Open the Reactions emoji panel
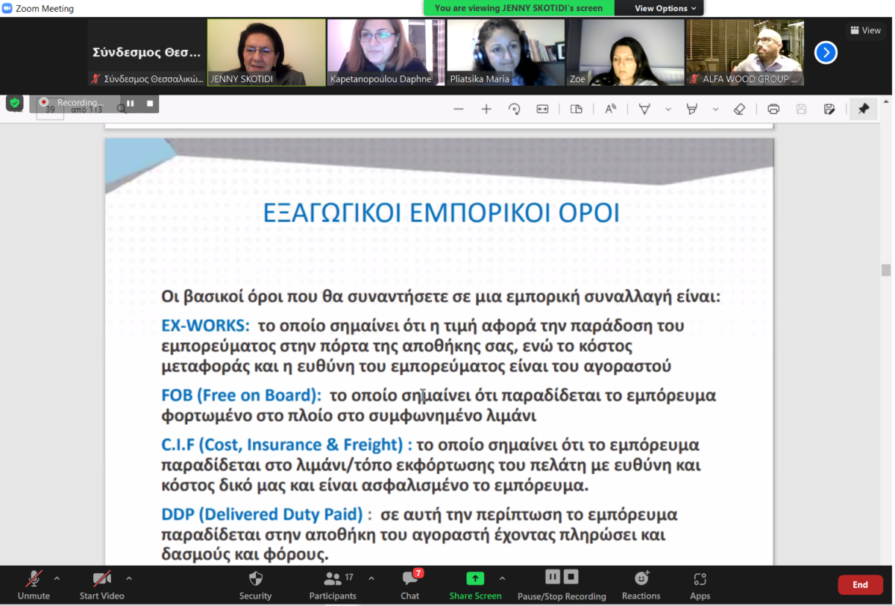This screenshot has width=895, height=606. tap(641, 585)
